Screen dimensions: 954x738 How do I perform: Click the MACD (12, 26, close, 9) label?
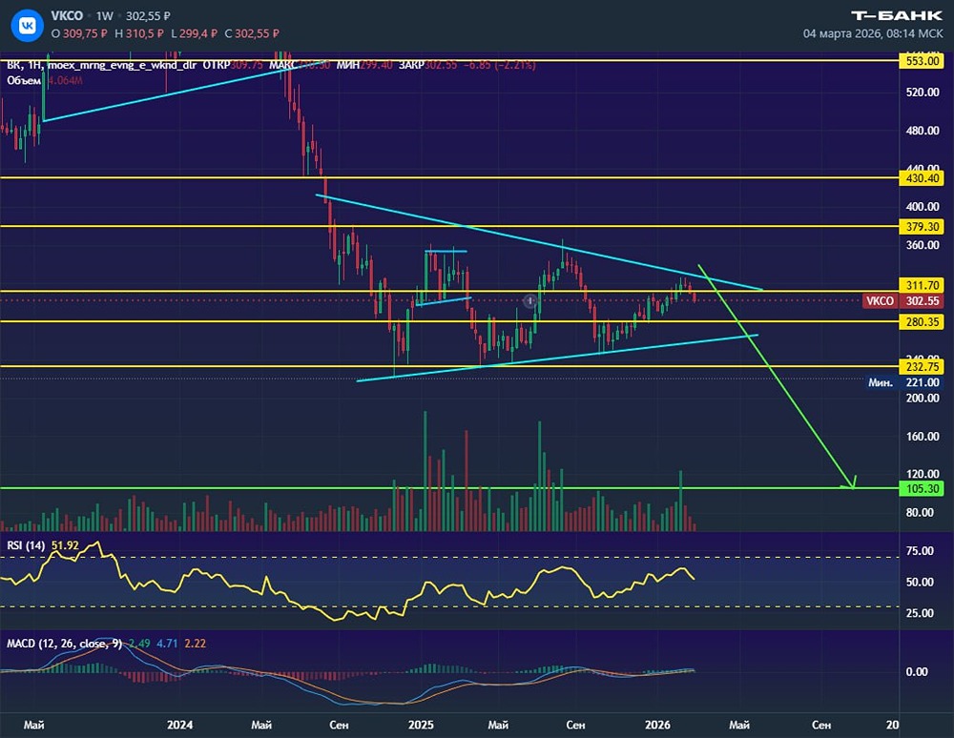pyautogui.click(x=65, y=644)
